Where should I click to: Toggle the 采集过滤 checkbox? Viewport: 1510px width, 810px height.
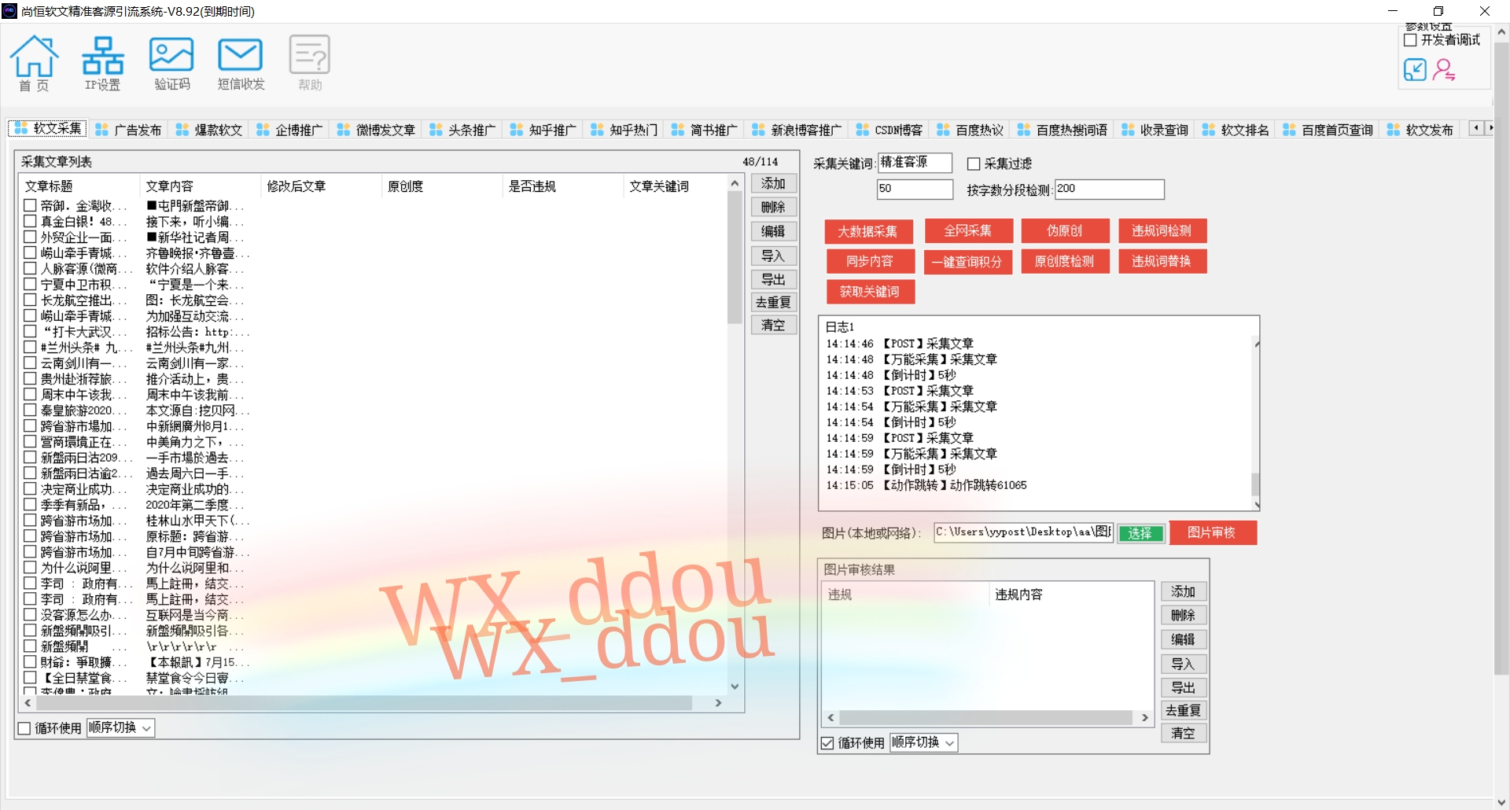pyautogui.click(x=974, y=164)
